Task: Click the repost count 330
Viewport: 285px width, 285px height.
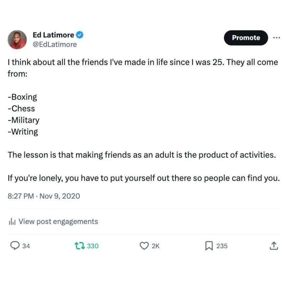Action: coord(93,246)
